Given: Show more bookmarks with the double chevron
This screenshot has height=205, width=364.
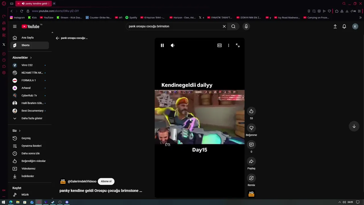Looking at the screenshot, I should tap(361, 18).
